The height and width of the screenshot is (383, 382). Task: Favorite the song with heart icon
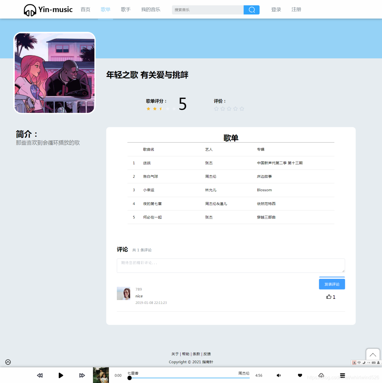(300, 375)
